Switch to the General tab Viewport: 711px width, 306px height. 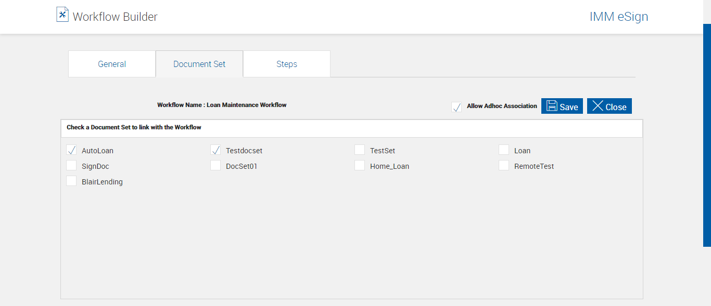[112, 64]
